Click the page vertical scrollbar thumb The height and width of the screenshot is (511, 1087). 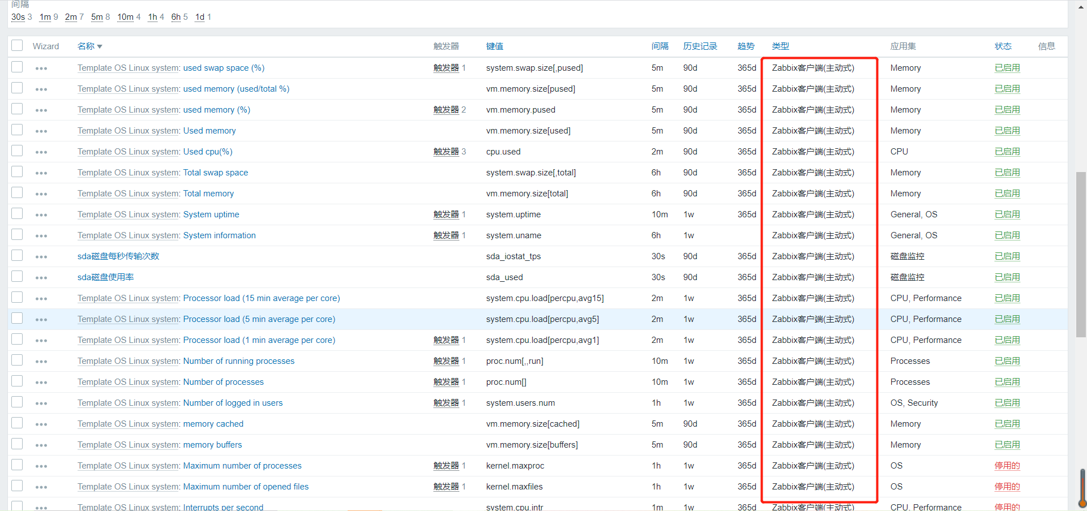pyautogui.click(x=1081, y=255)
